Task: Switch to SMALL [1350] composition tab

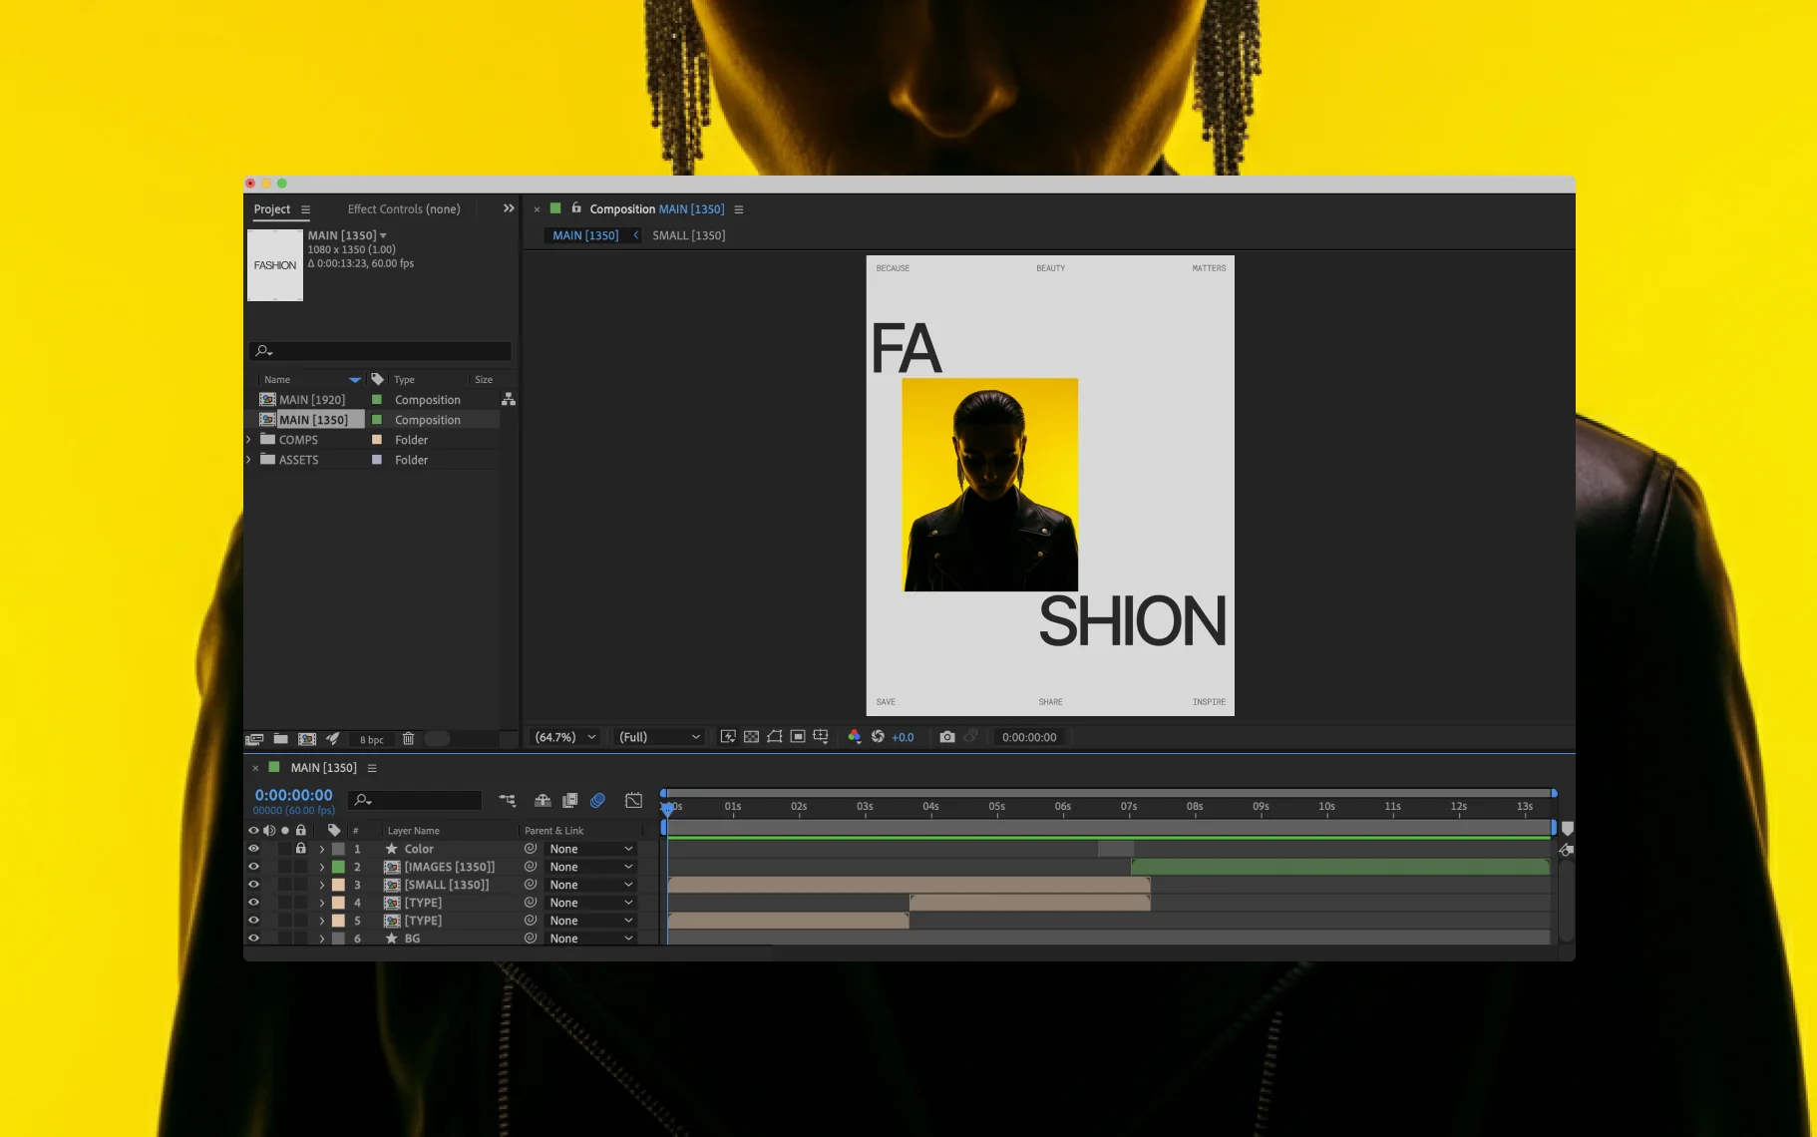Action: (x=688, y=235)
